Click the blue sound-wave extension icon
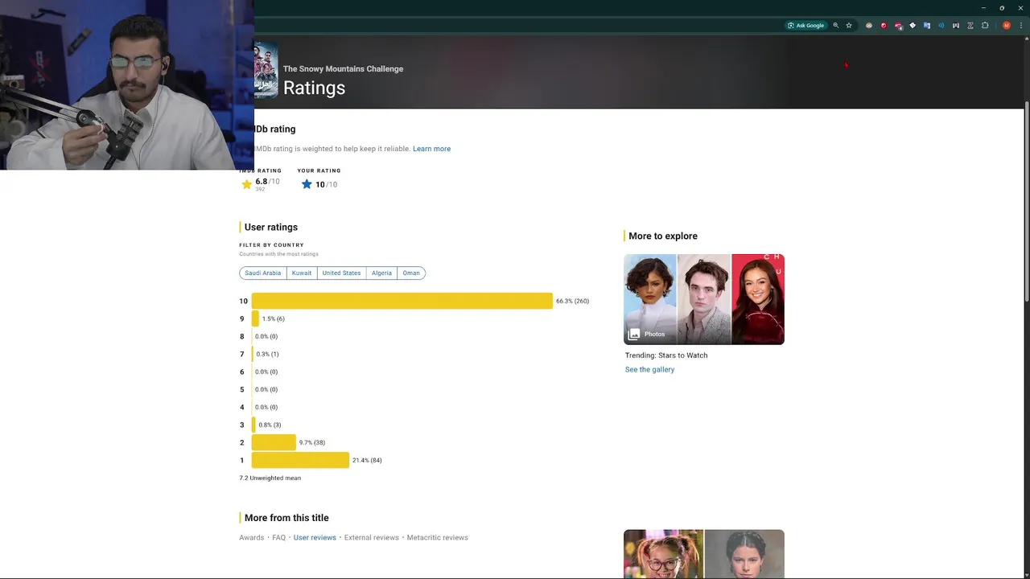Viewport: 1030px width, 579px height. coord(941,25)
